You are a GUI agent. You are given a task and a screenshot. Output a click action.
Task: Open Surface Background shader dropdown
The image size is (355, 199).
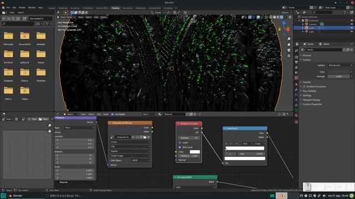click(340, 65)
